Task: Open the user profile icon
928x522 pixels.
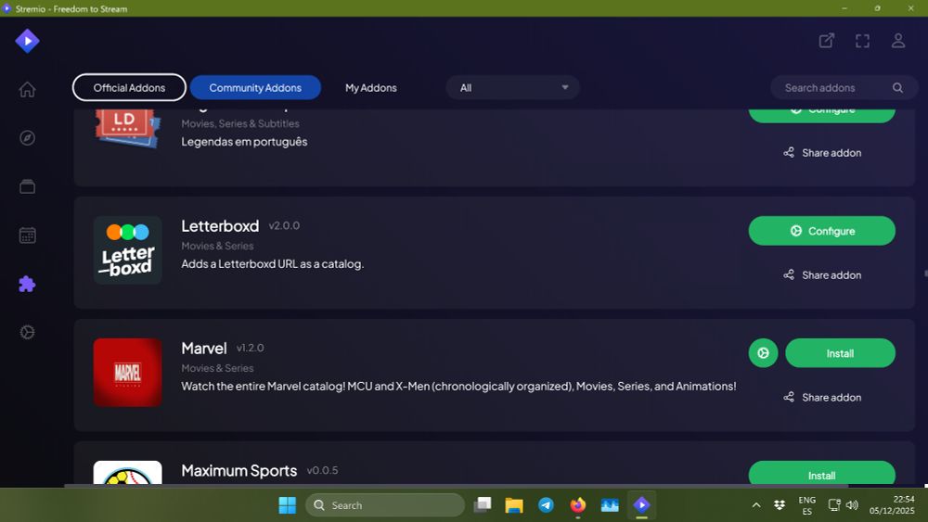Action: pyautogui.click(x=897, y=40)
